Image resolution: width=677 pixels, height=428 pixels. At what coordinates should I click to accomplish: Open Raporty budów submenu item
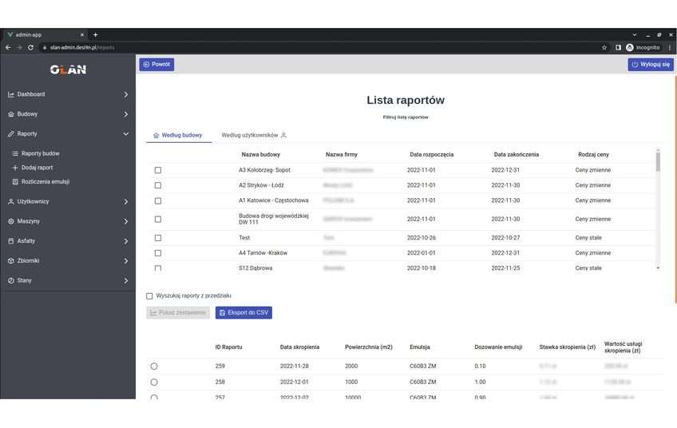click(x=41, y=154)
